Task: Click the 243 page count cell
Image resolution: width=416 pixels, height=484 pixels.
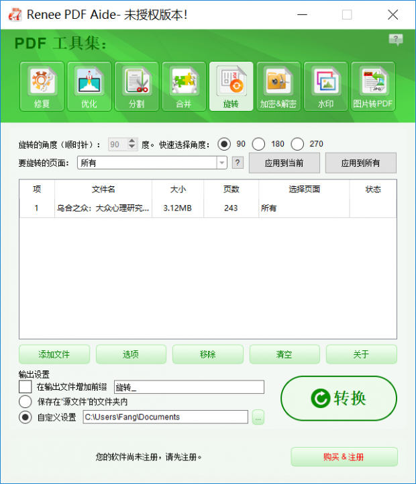Action: [231, 208]
